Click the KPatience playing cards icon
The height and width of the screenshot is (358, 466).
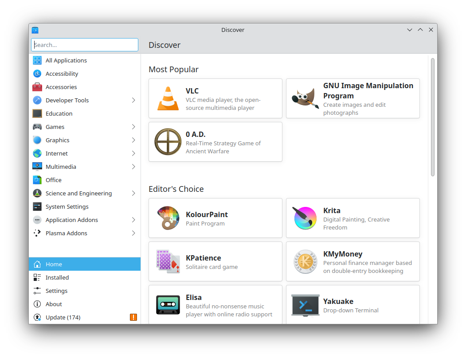(168, 261)
